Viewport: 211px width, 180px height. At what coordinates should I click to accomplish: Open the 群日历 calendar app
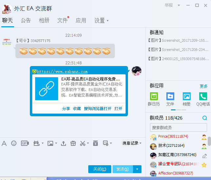click(154, 96)
